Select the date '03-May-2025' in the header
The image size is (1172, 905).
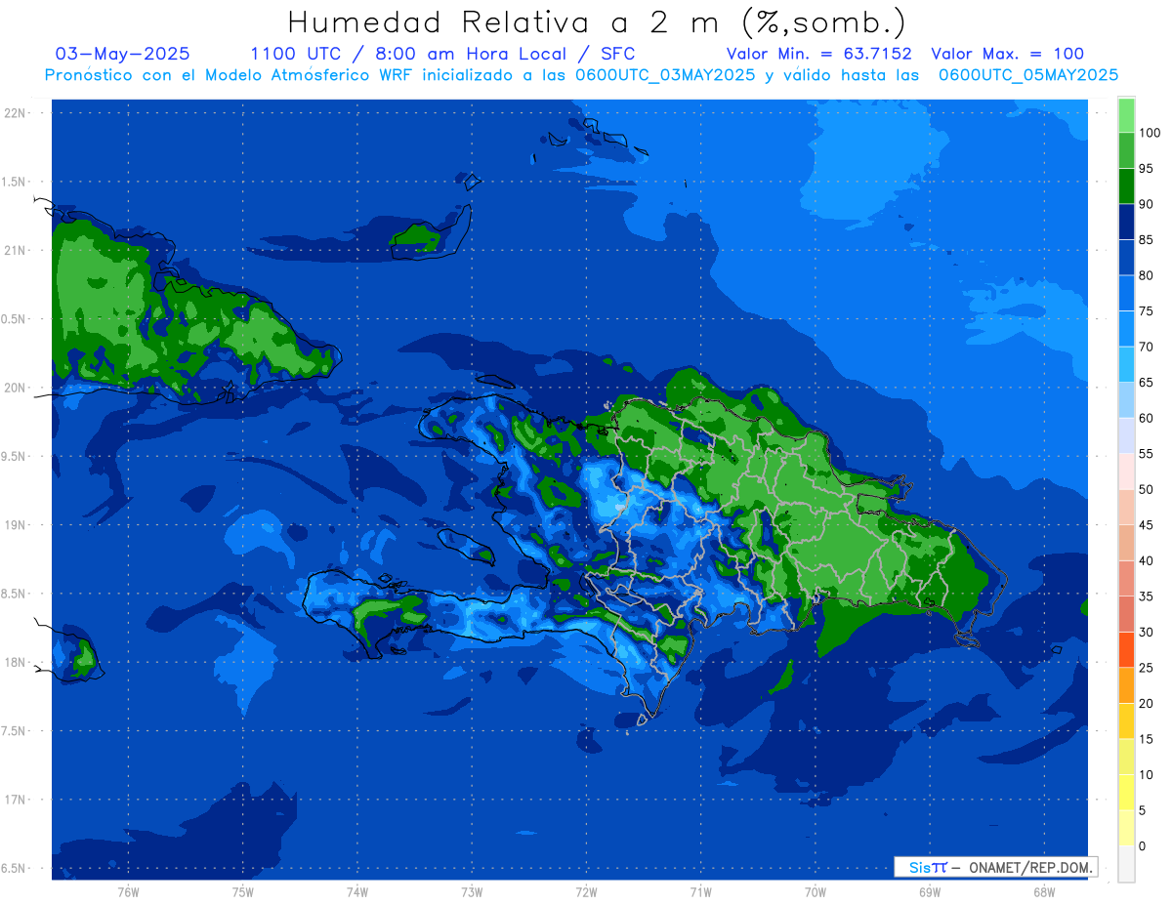(123, 55)
